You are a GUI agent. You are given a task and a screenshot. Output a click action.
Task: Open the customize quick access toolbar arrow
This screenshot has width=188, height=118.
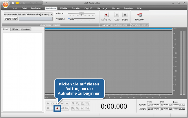pos(46,3)
